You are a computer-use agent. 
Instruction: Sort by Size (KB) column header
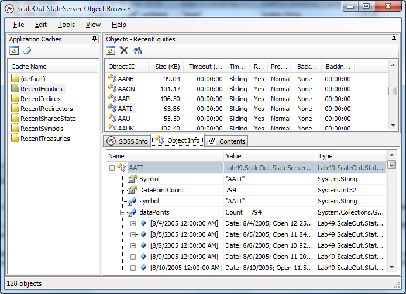pos(166,67)
